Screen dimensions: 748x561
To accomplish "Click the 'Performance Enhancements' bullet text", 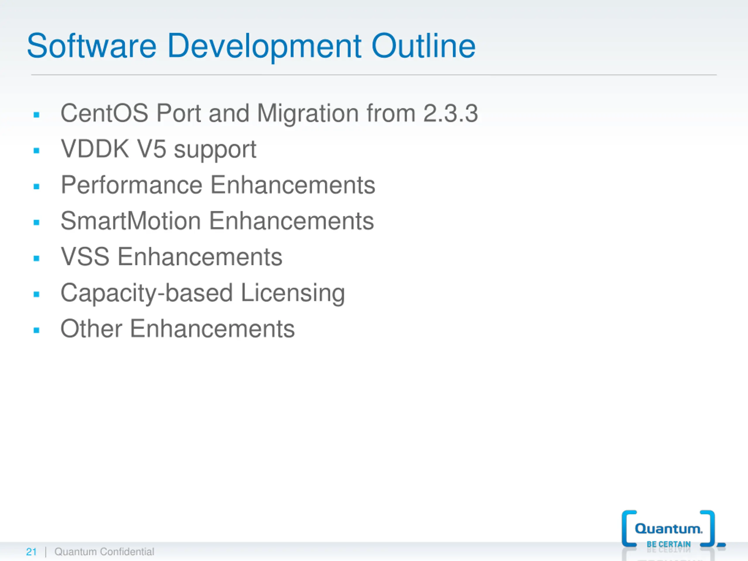I will point(218,185).
